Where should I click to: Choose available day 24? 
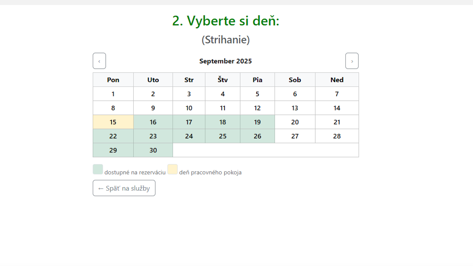click(189, 136)
